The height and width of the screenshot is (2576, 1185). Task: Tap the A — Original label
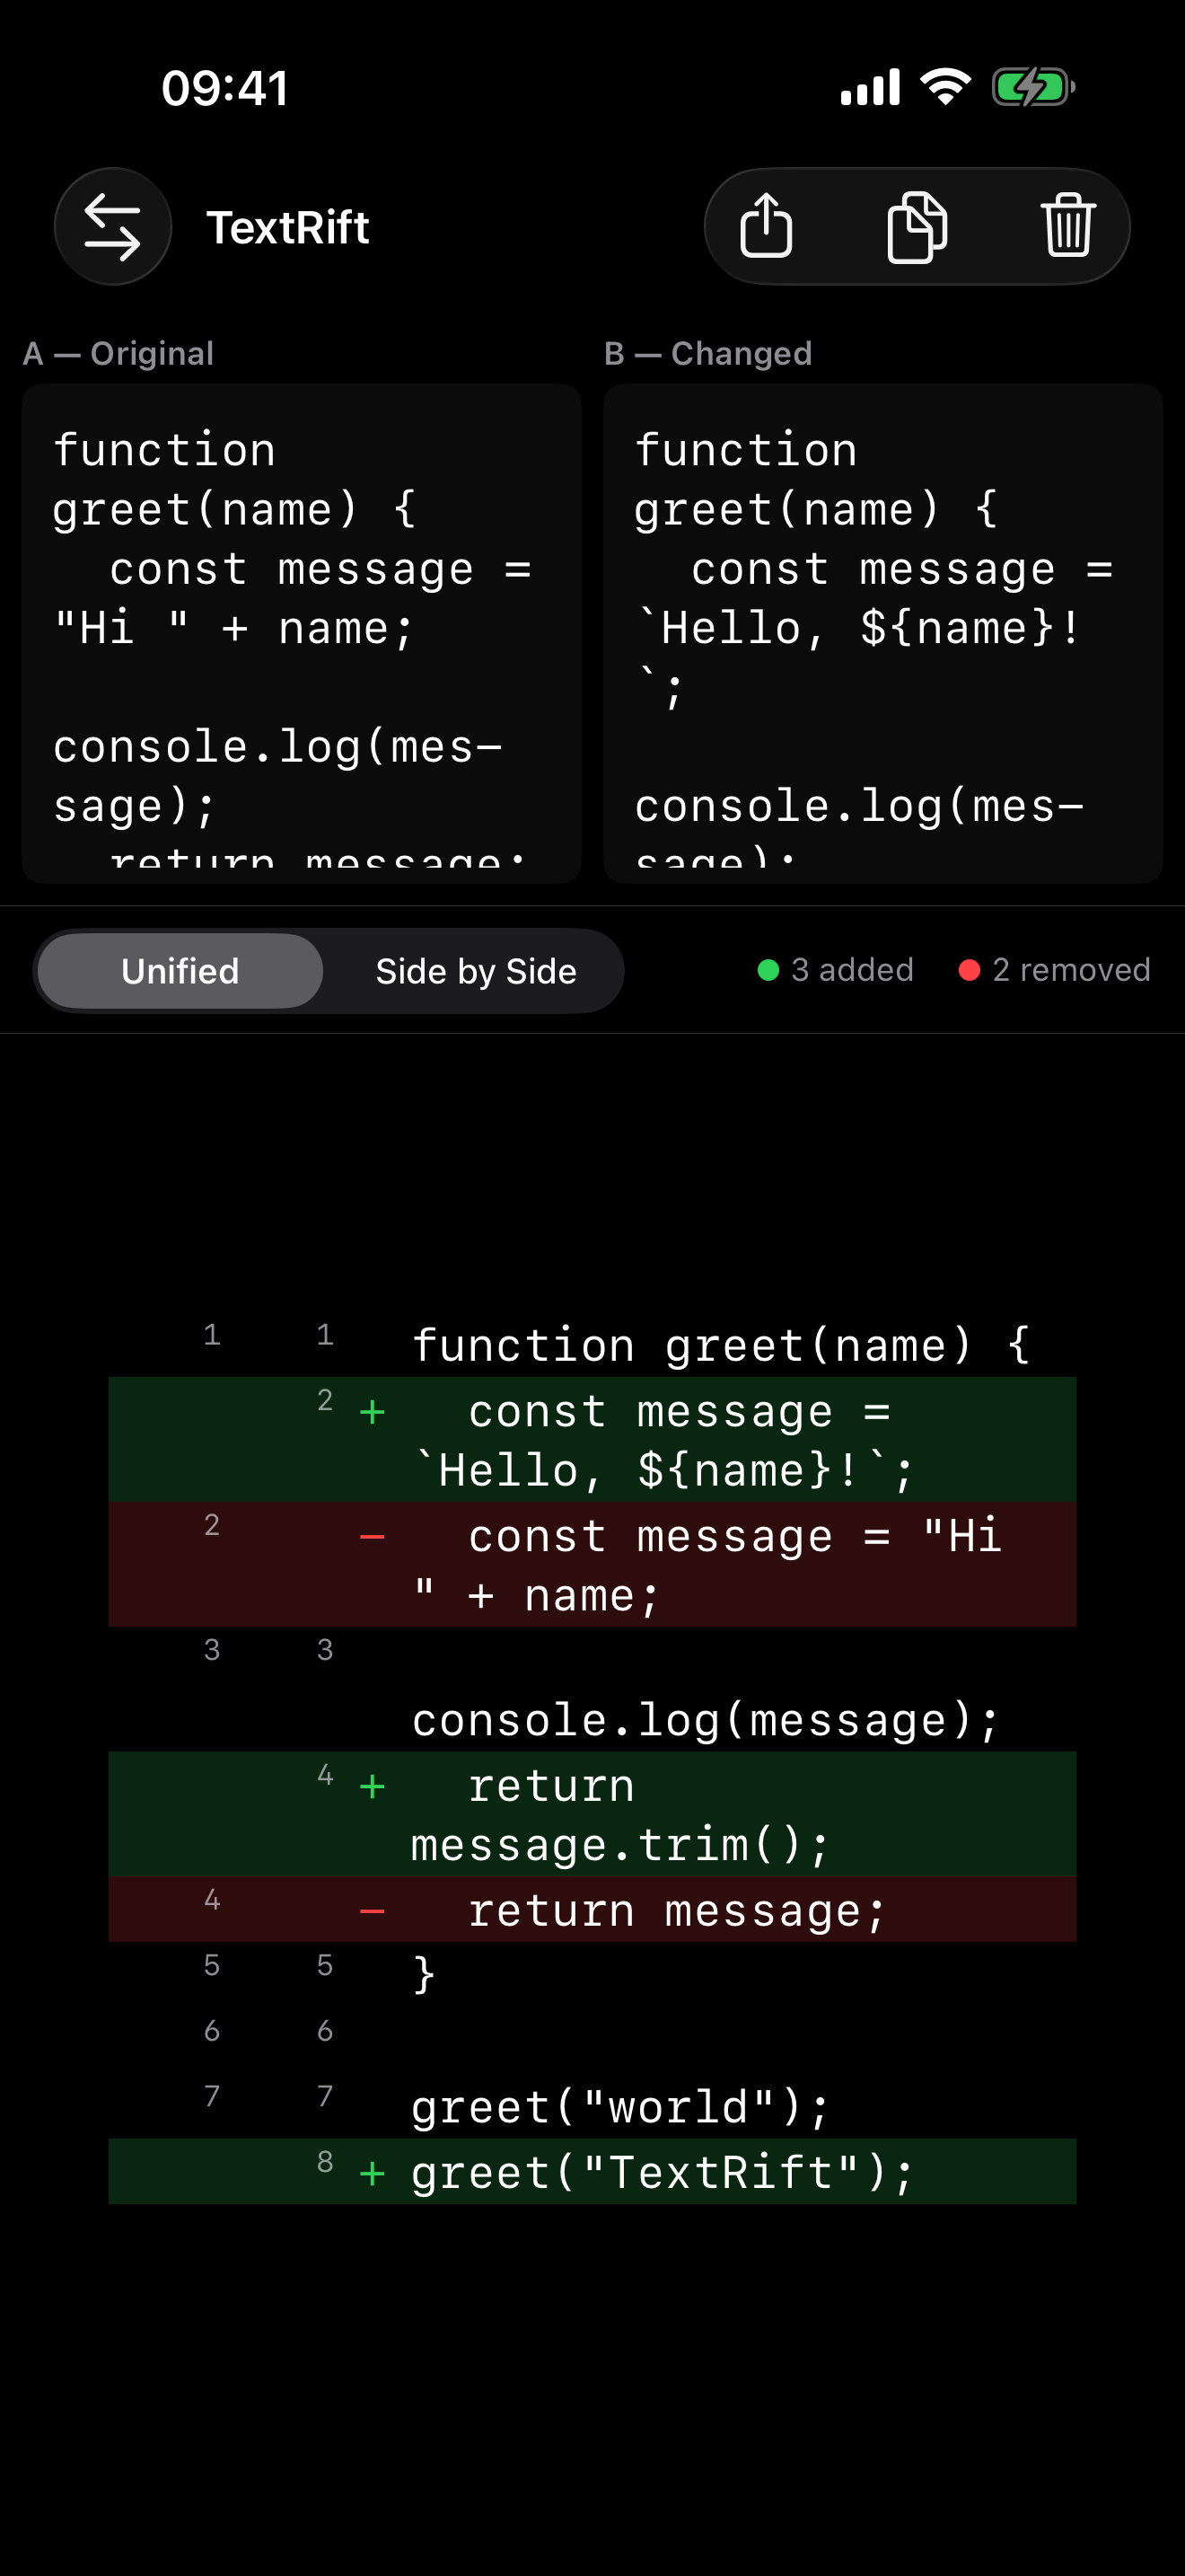118,353
